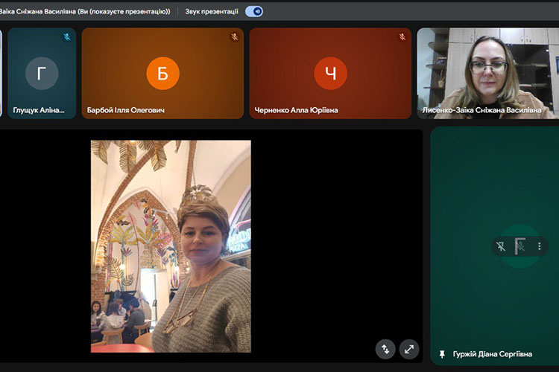Click the muted mic icon on Барбой Ілля's tile
The width and height of the screenshot is (559, 372).
tap(234, 36)
